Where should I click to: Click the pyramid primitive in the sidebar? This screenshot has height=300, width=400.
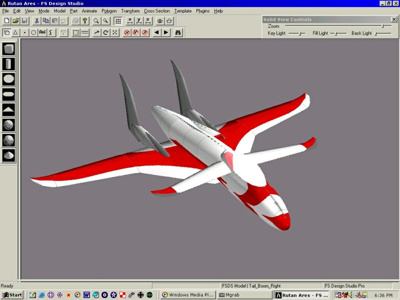(8, 109)
